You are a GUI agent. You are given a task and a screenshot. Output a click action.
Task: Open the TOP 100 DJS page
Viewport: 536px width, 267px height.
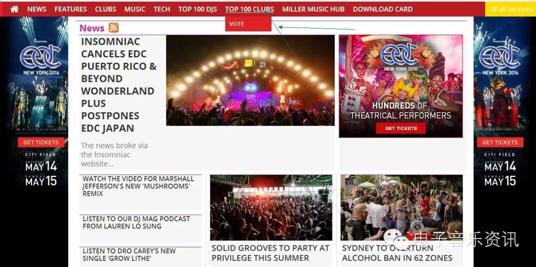pyautogui.click(x=198, y=9)
